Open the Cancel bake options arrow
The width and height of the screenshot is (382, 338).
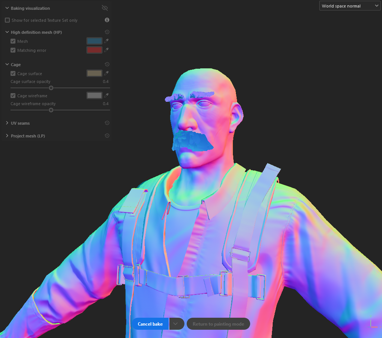click(x=176, y=324)
